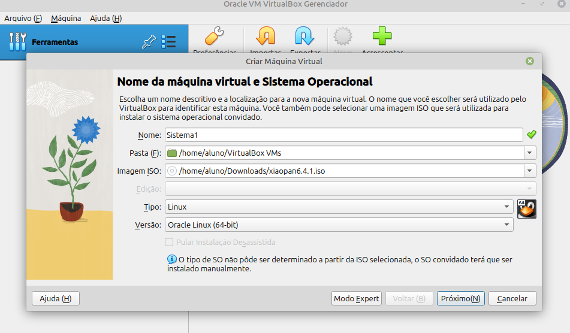The image size is (570, 333).
Task: Click the Preferências wrench icon
Action: 214,37
